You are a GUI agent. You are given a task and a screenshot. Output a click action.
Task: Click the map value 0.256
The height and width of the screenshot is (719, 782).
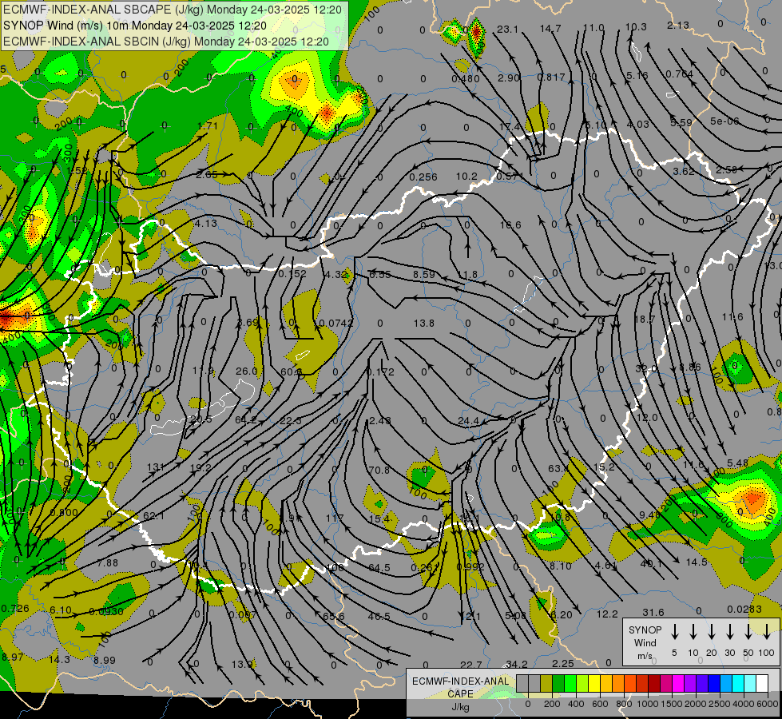point(423,177)
